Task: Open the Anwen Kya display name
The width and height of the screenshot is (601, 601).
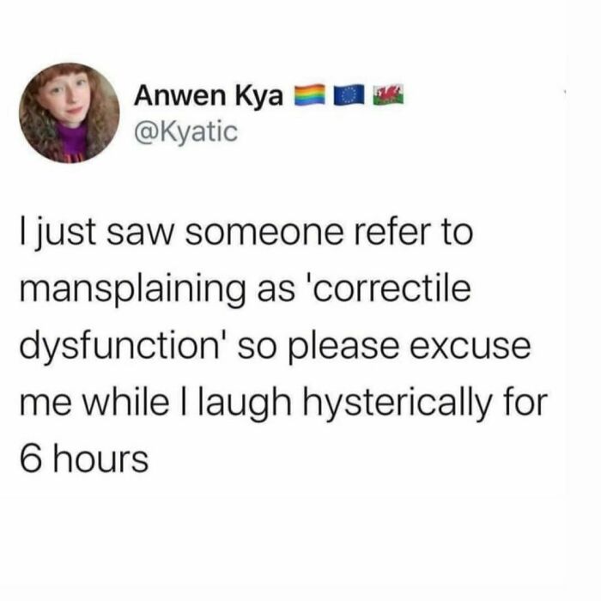Action: [x=209, y=95]
